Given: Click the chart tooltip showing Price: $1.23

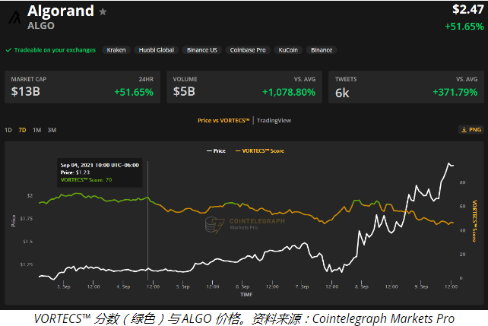Looking at the screenshot, I should (x=100, y=172).
